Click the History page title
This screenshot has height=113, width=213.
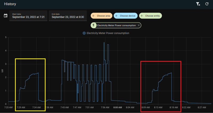[x=10, y=4]
